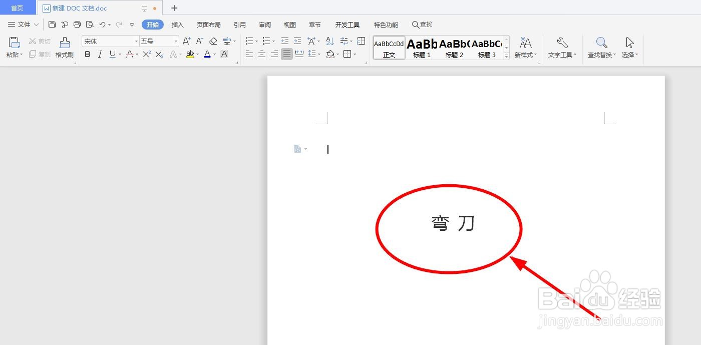Apply subscript formatting

159,54
